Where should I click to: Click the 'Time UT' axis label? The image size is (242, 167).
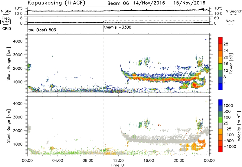[x=118, y=165]
